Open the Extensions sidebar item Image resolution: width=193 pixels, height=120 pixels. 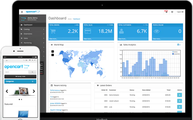32,34
